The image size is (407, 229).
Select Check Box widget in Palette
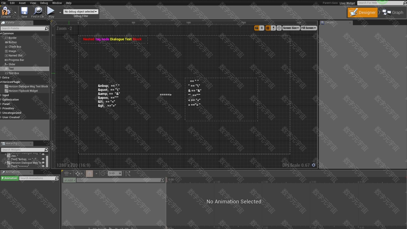pos(15,47)
